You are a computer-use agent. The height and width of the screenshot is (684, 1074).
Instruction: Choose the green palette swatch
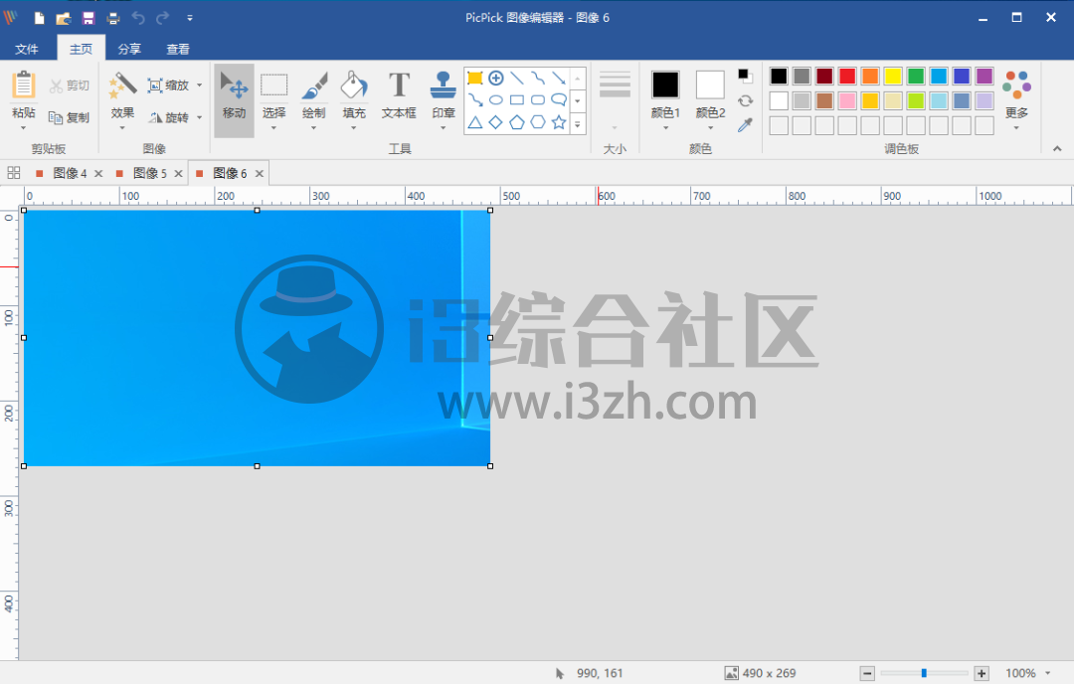tap(916, 76)
